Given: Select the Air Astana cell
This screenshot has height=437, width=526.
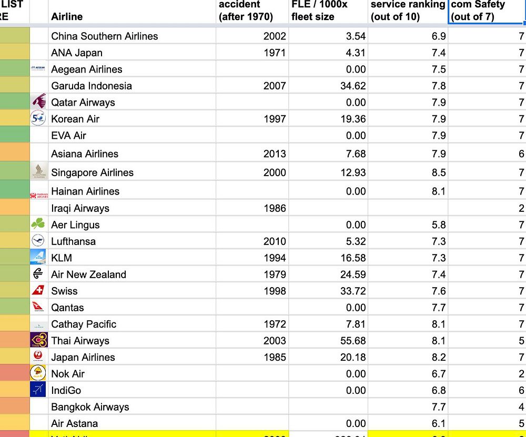Looking at the screenshot, I should click(x=132, y=423).
